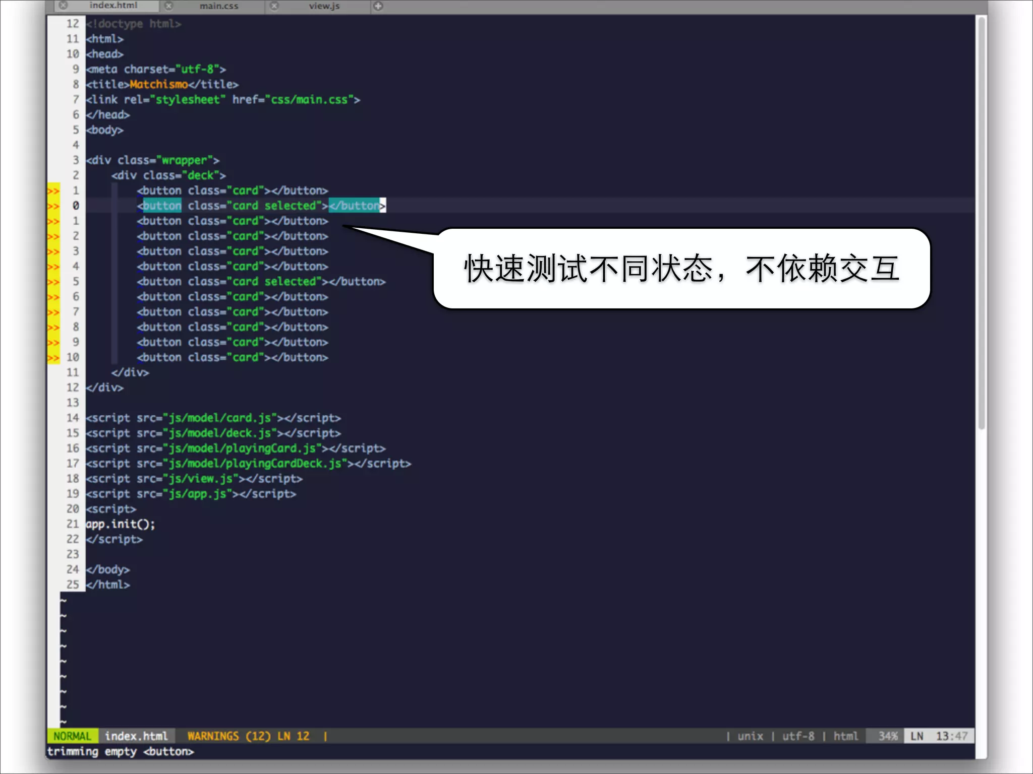Screen dimensions: 1033x774
Task: Close the view.js tab with its X icon
Action: 274,6
